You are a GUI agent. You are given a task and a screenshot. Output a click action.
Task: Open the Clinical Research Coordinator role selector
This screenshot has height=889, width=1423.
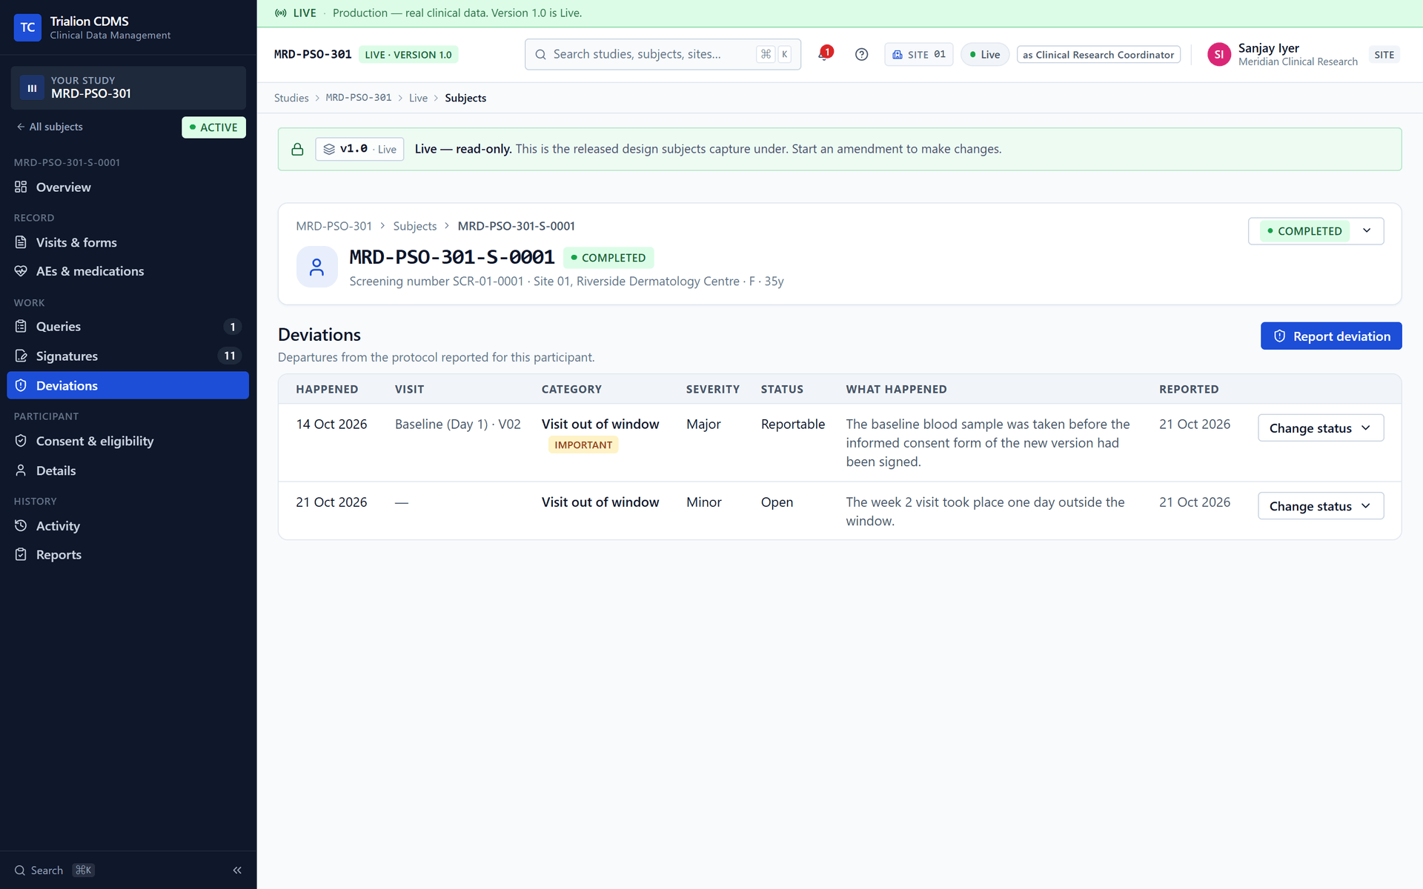click(1098, 54)
